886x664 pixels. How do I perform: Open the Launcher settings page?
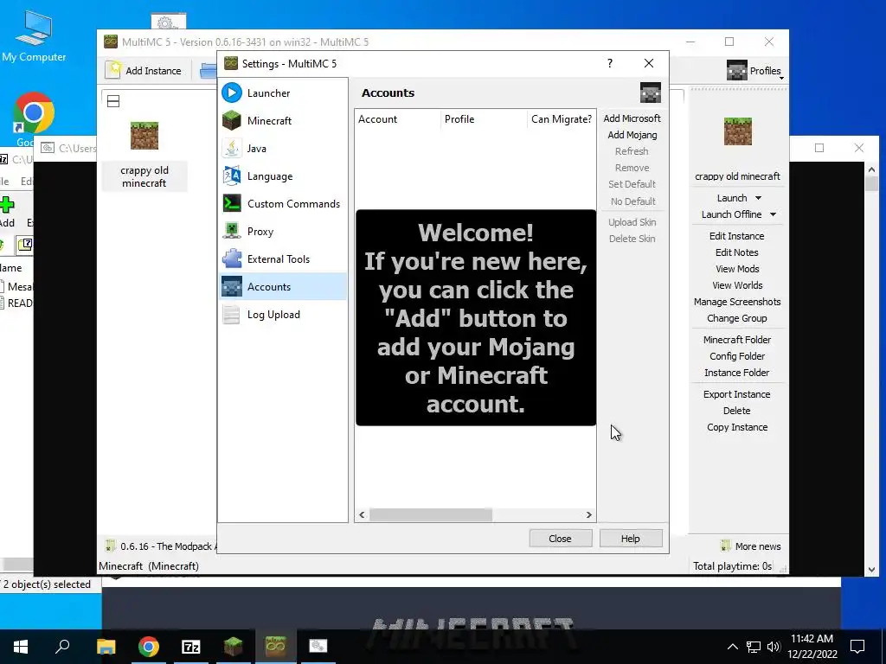coord(283,93)
